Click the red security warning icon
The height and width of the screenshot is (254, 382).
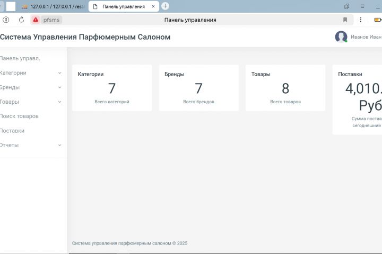pos(36,20)
